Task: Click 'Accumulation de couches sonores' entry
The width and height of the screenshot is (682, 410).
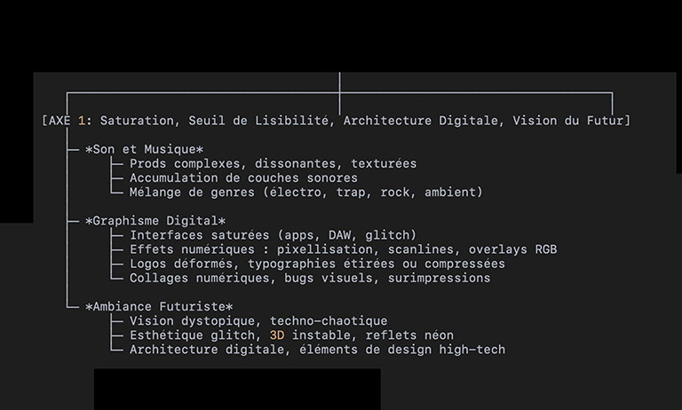Action: (x=243, y=177)
